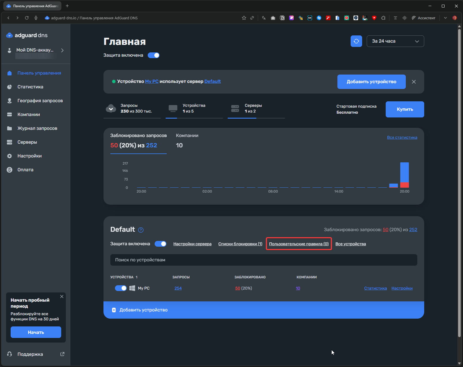Disable protection for the Default server
463x367 pixels.
pos(160,244)
